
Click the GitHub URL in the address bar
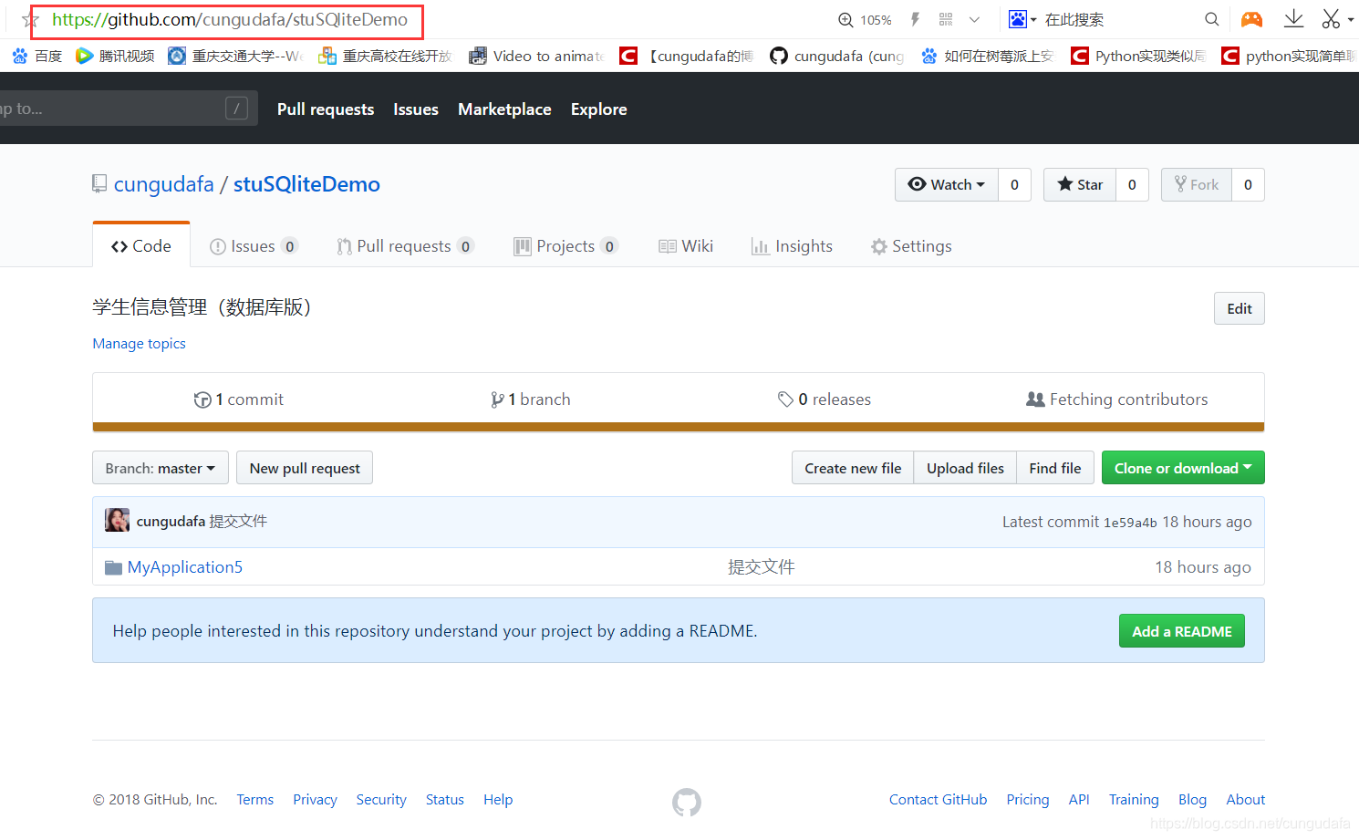(230, 20)
